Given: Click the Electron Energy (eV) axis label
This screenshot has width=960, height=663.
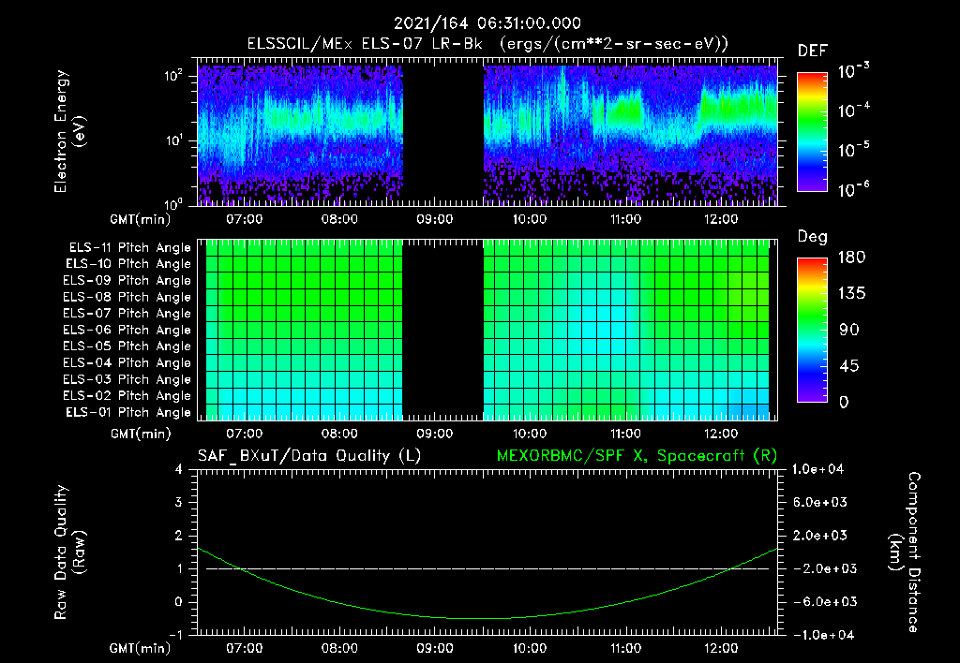Looking at the screenshot, I should (x=69, y=131).
